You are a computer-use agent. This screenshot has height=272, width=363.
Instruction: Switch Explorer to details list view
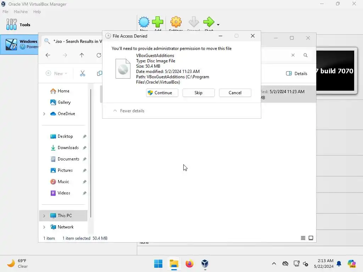point(303,238)
